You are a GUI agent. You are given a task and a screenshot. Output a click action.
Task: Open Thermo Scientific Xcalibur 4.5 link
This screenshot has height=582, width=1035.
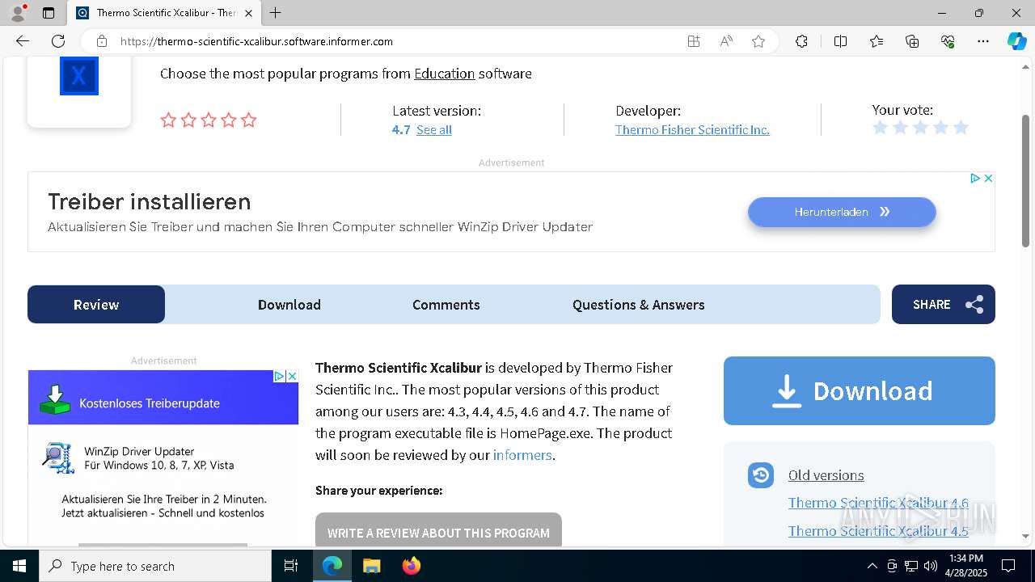click(878, 531)
